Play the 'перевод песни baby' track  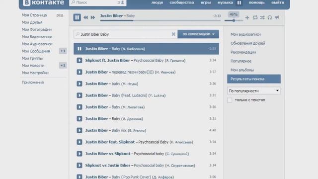pos(79,72)
